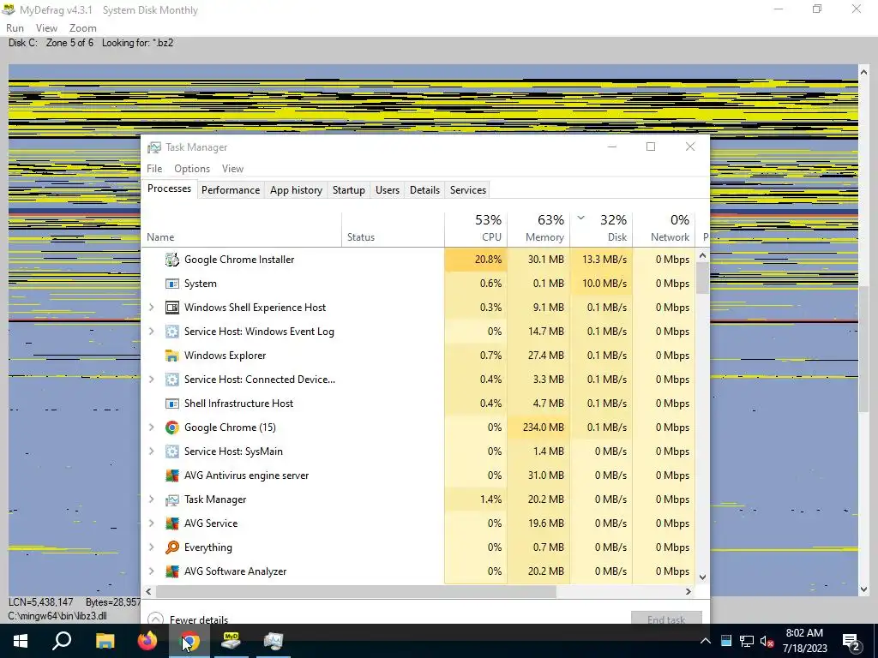
Task: Click the muted volume tray icon
Action: (x=767, y=641)
